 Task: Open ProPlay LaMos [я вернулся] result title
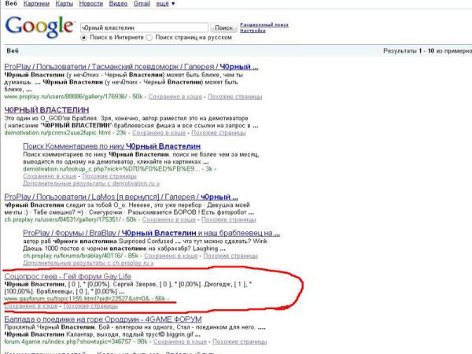pos(121,197)
